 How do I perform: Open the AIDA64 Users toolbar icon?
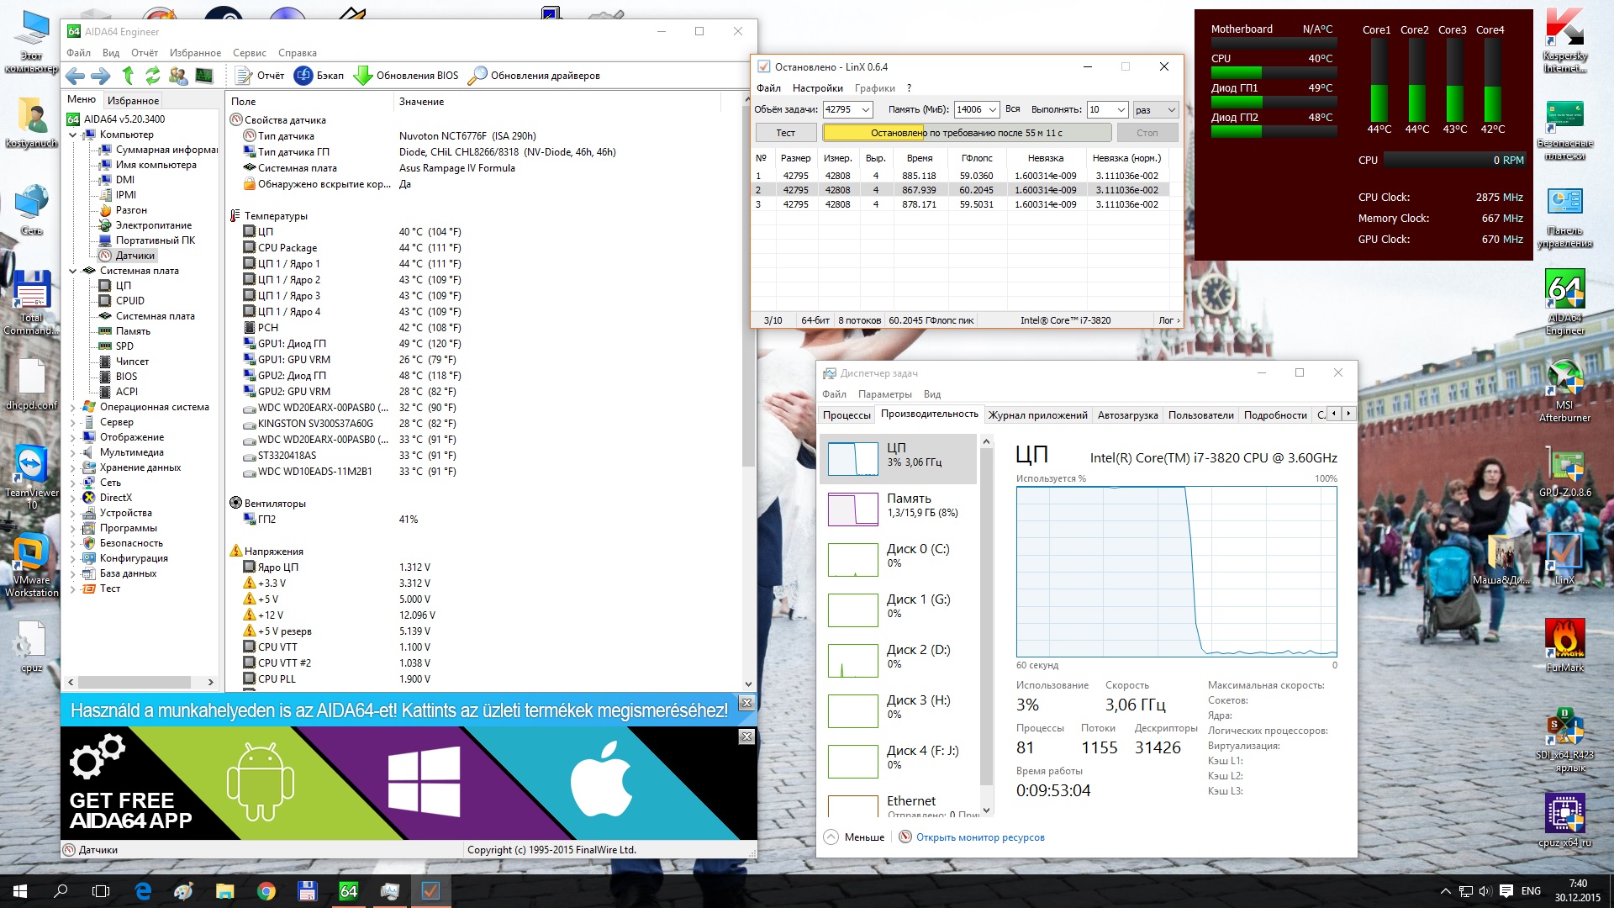178,76
